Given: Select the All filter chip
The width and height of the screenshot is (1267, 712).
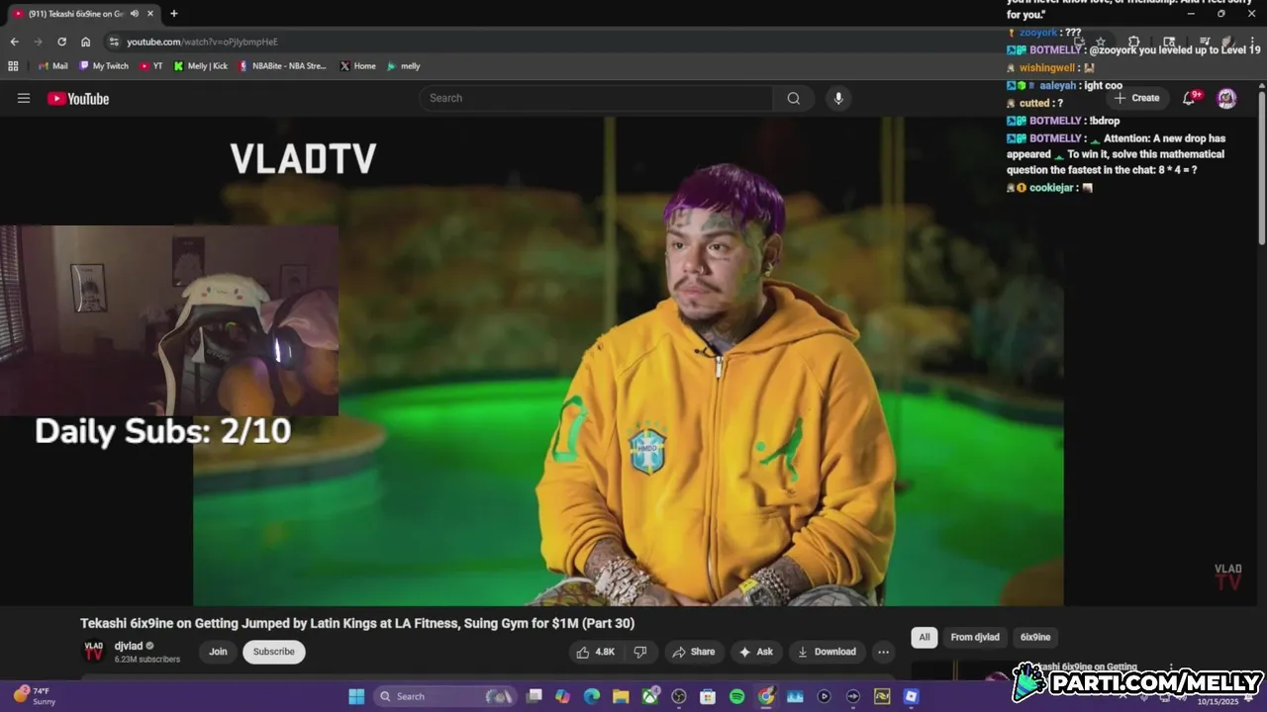Looking at the screenshot, I should point(925,637).
